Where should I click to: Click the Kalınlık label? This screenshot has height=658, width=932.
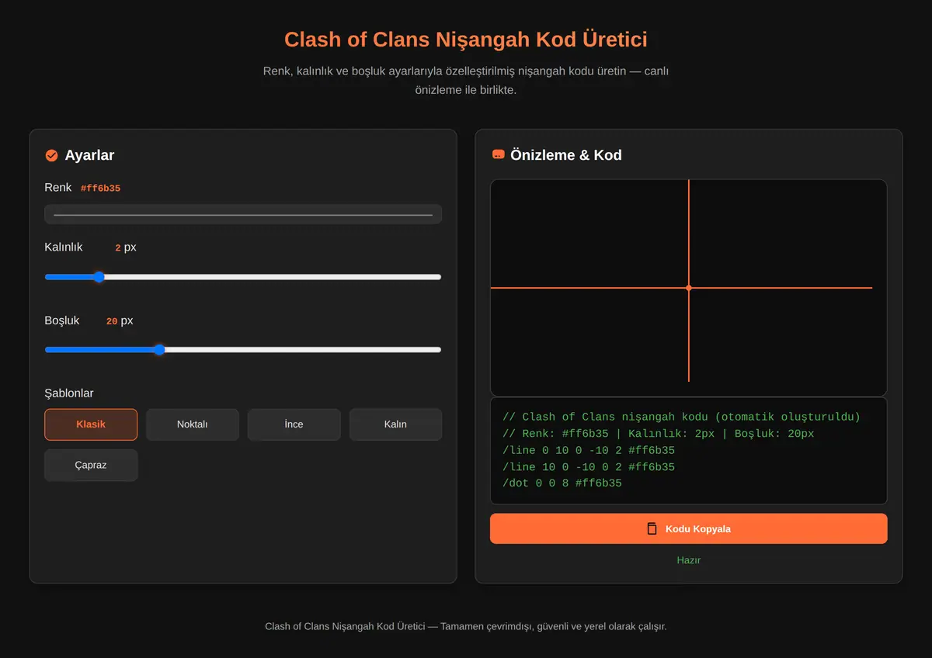click(x=64, y=247)
